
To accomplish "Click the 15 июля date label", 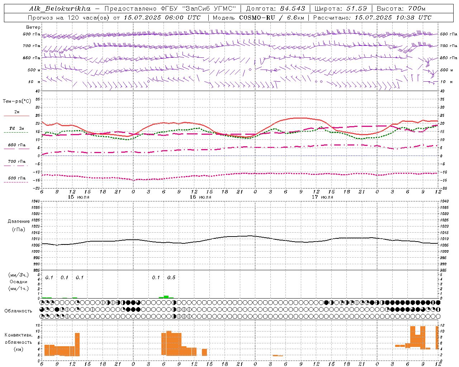I will (x=79, y=197).
